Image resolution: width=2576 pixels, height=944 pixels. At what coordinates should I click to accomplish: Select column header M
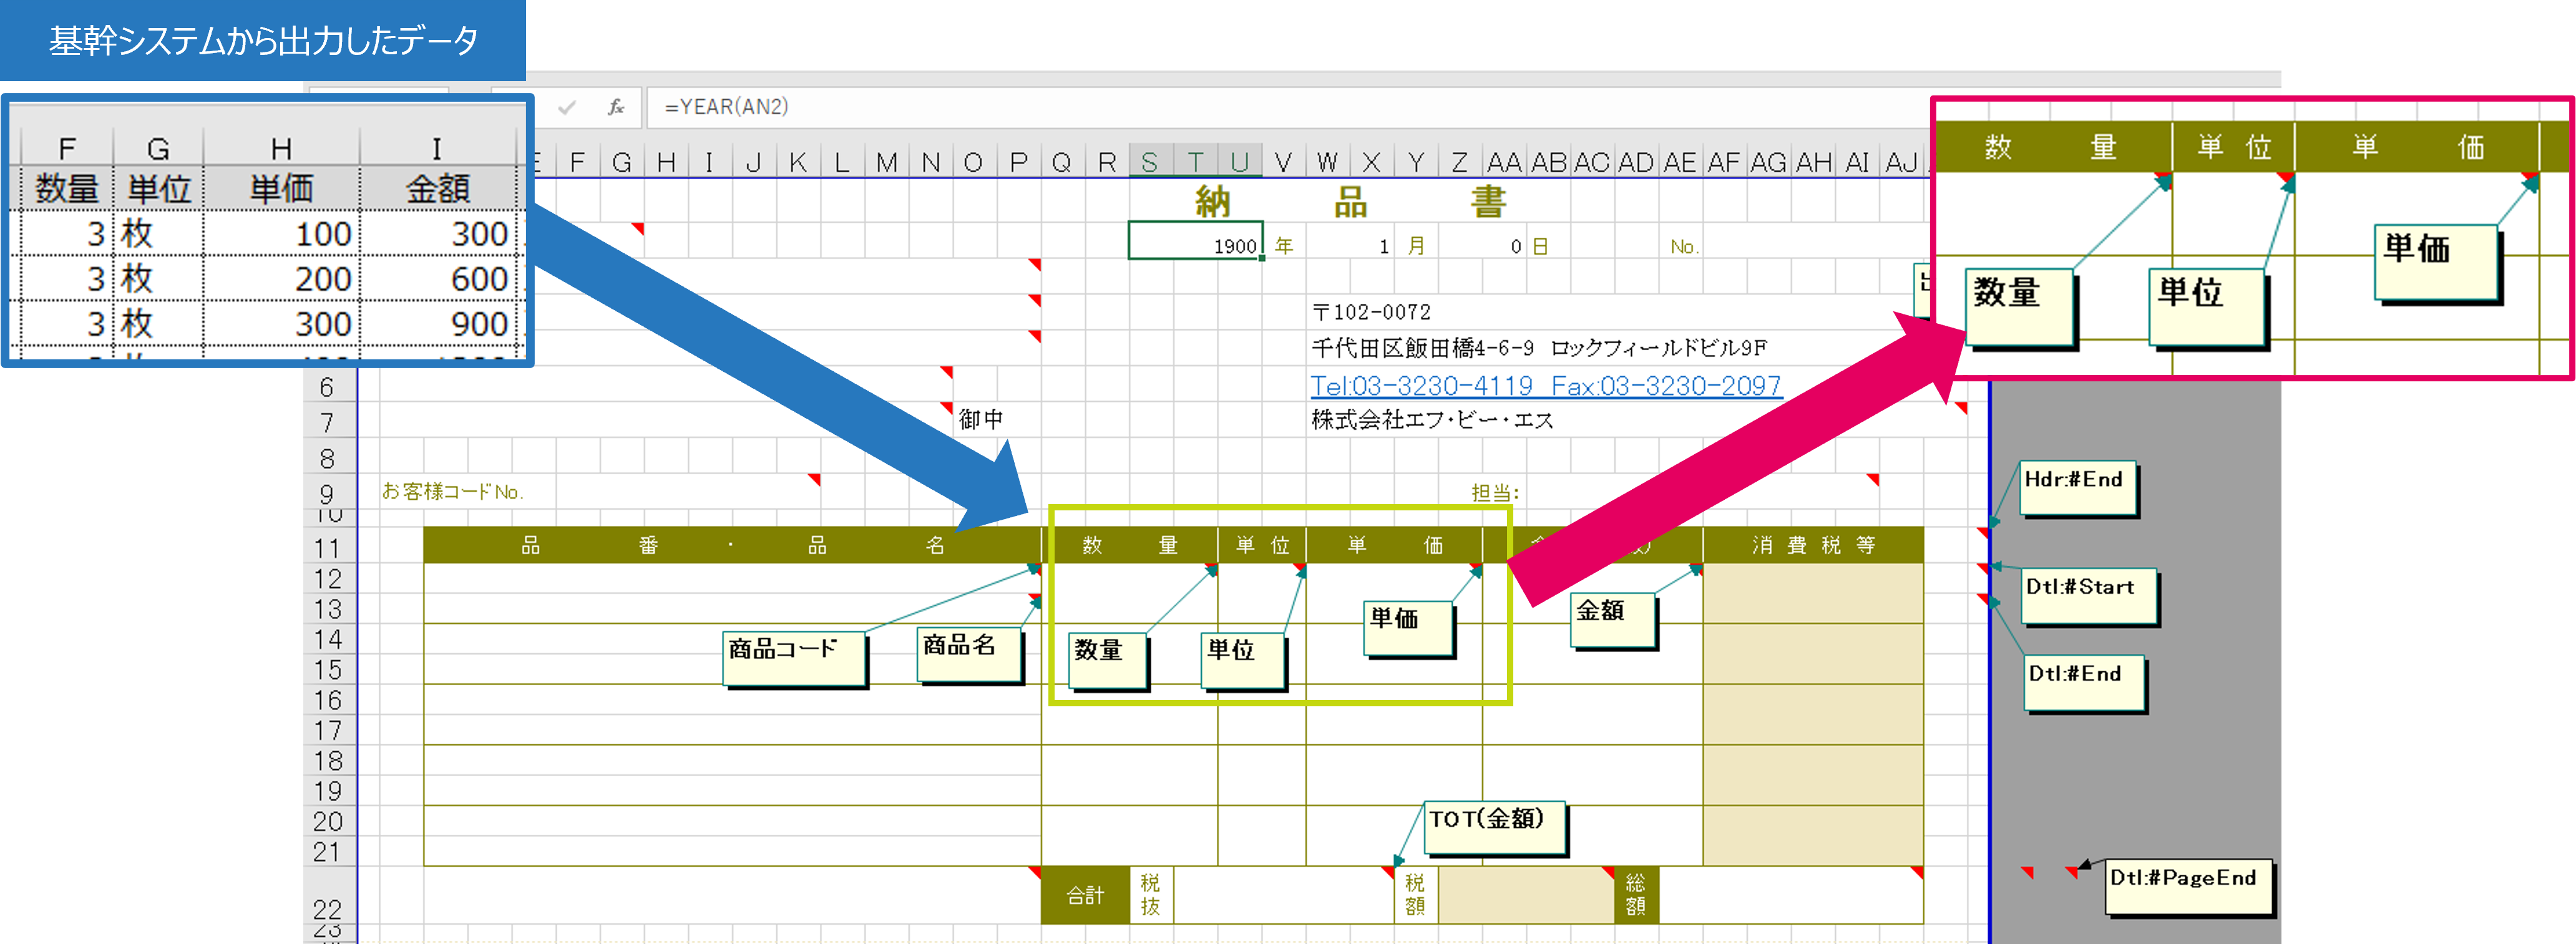coord(886,161)
